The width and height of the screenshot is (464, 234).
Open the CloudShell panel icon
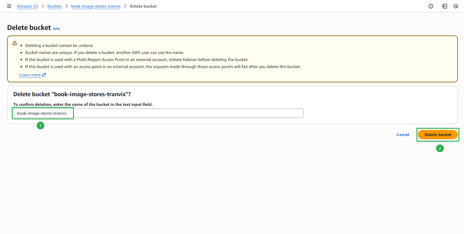pyautogui.click(x=445, y=6)
